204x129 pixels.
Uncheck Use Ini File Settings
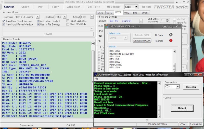point(38,24)
